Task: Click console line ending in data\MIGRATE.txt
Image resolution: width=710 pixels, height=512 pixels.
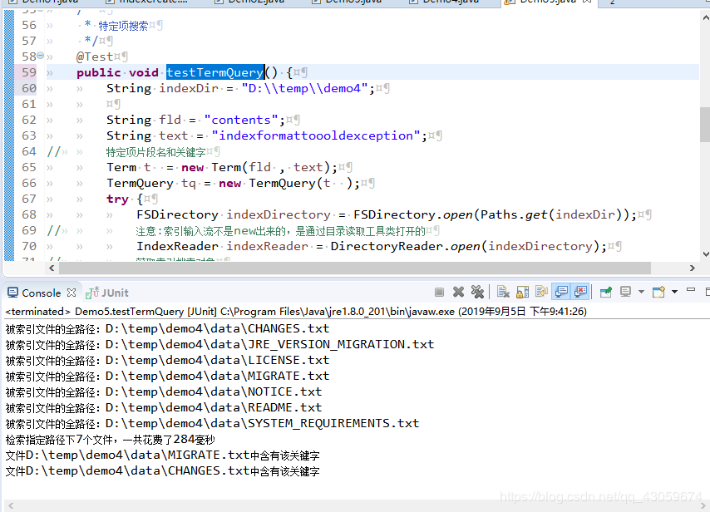Action: (168, 377)
